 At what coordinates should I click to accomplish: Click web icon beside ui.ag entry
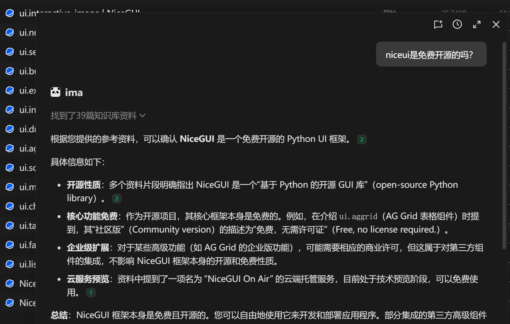[x=10, y=148]
